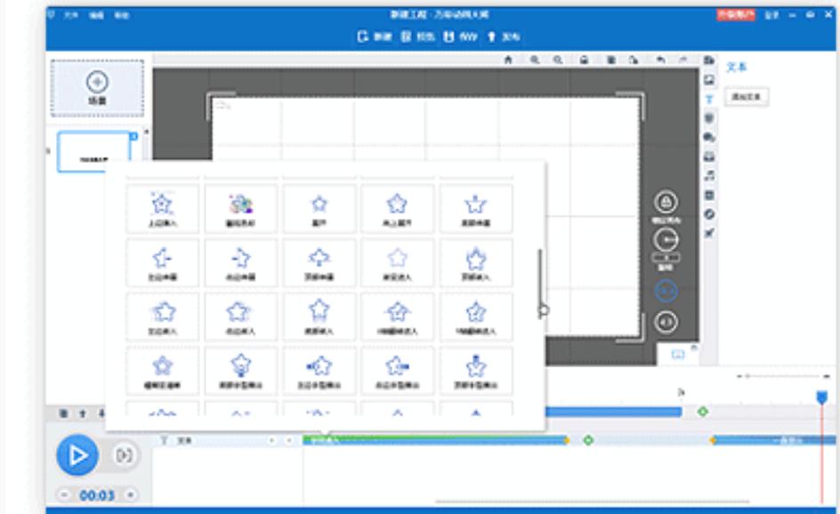Zoom out on the canvas
The width and height of the screenshot is (840, 514).
click(x=558, y=60)
